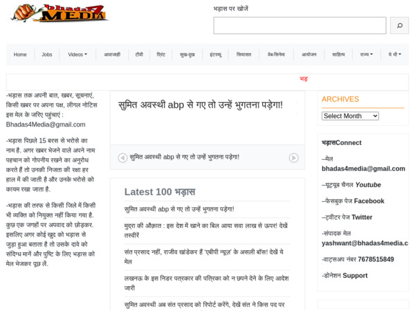This screenshot has height=311, width=415.
Task: Open the Twitter page link
Action: click(362, 218)
